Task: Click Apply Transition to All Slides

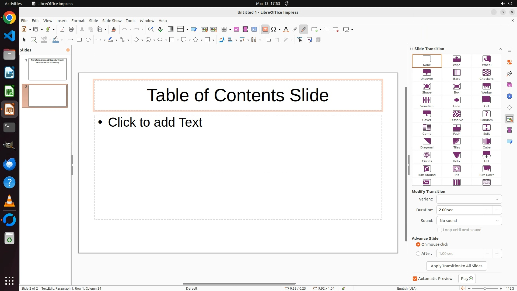Action: click(x=456, y=266)
